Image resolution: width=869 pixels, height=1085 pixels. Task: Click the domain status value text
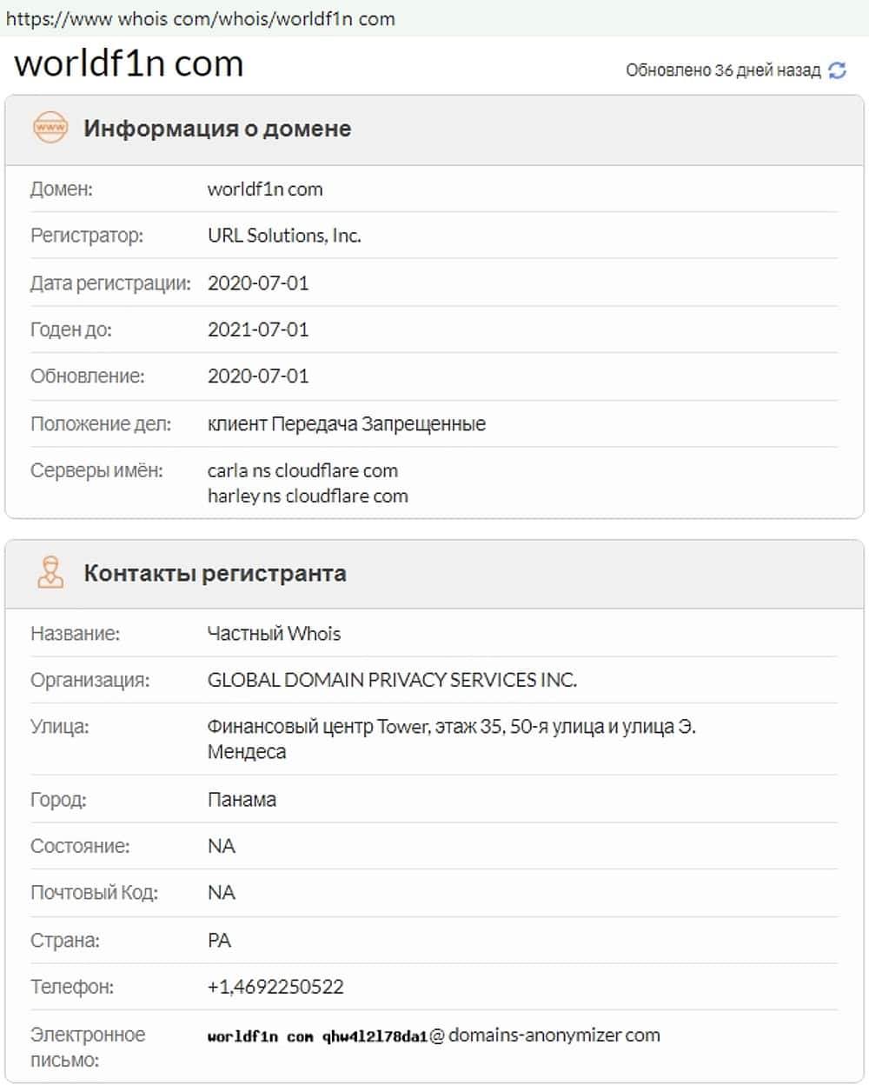tap(346, 424)
